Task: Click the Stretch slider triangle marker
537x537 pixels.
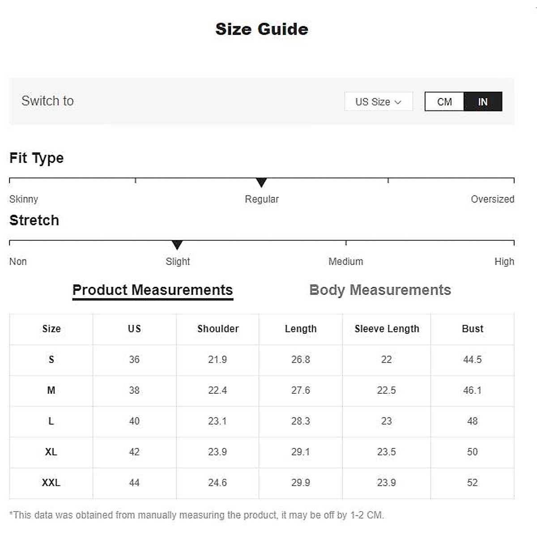Action: point(177,245)
